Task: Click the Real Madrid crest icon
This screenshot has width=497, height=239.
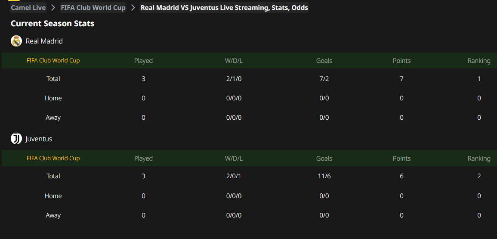Action: (x=16, y=41)
